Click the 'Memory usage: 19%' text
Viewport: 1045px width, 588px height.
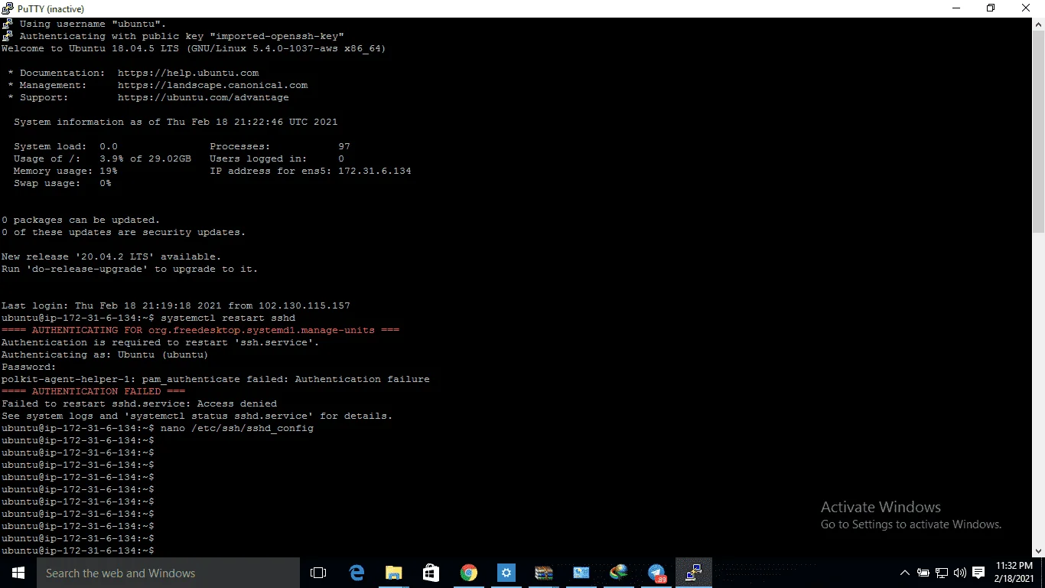point(66,171)
